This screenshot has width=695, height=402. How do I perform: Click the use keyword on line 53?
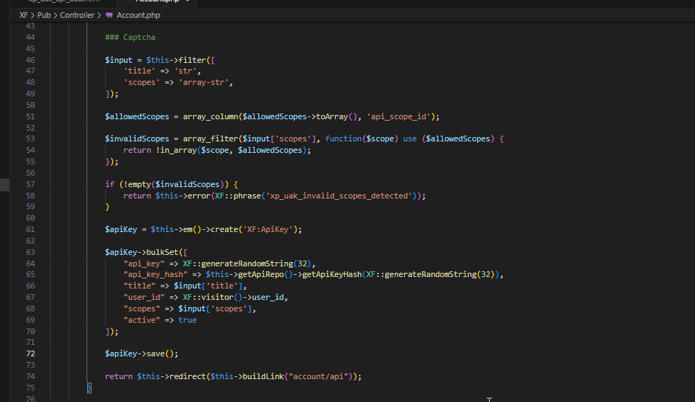[x=410, y=139]
